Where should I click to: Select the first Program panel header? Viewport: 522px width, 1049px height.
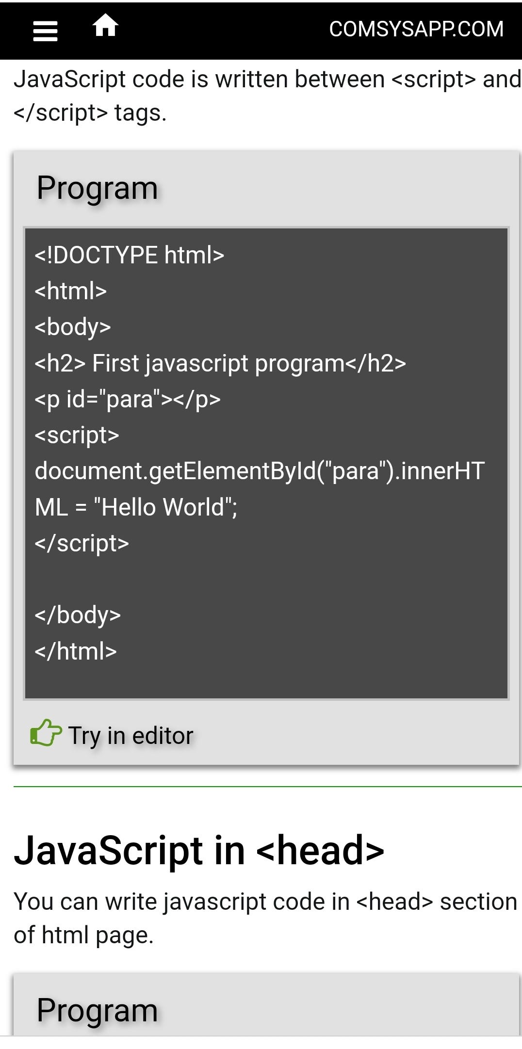point(97,187)
